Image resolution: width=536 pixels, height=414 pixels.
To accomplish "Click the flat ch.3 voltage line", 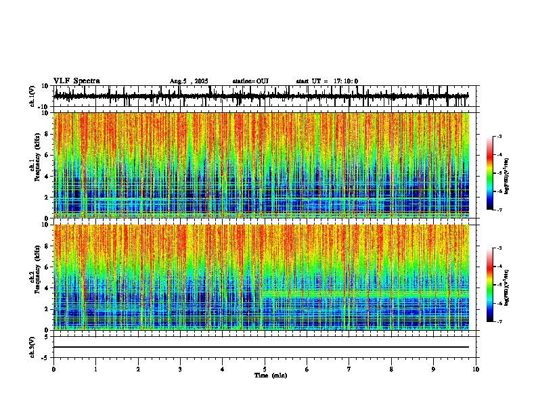I will pyautogui.click(x=261, y=347).
